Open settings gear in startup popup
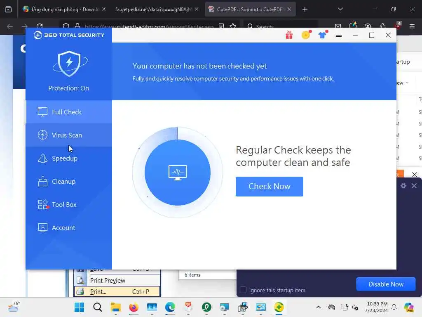422x317 pixels. coord(403,186)
